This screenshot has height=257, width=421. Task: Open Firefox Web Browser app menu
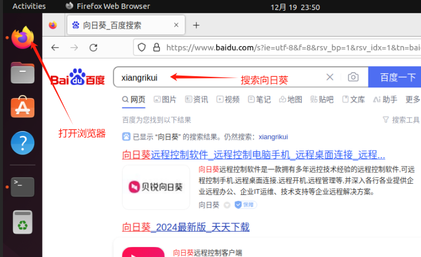point(108,6)
